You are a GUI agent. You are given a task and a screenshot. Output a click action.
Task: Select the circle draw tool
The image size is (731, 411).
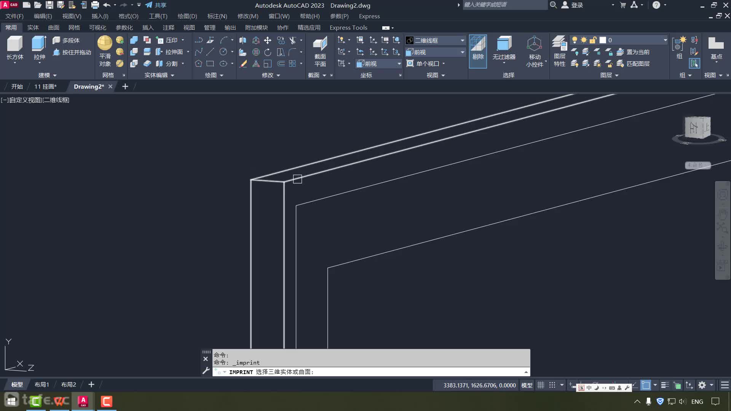click(223, 52)
